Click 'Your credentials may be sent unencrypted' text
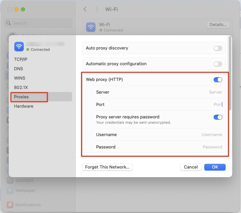The width and height of the screenshot is (241, 213). coord(134,122)
